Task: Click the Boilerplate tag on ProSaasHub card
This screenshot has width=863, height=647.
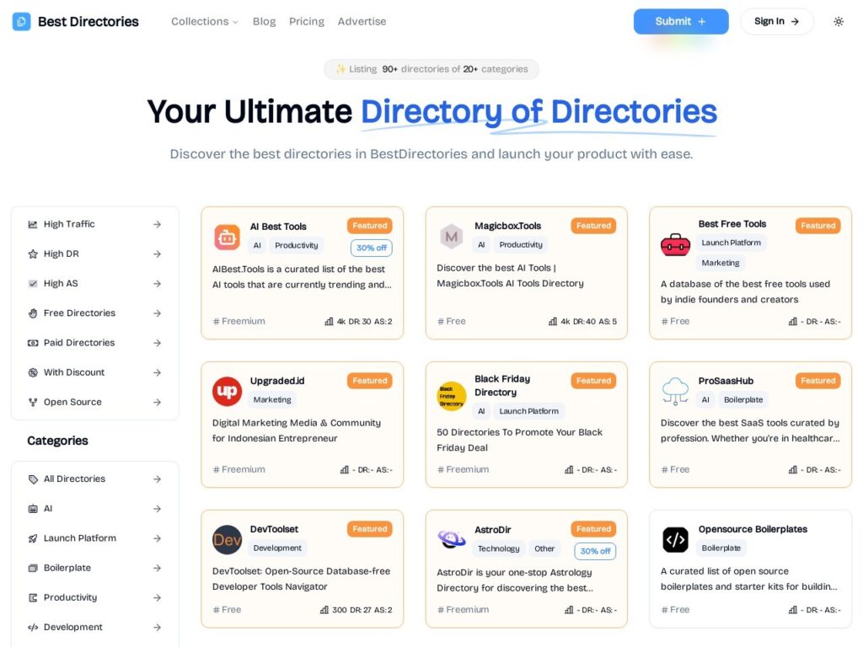Action: coord(743,400)
